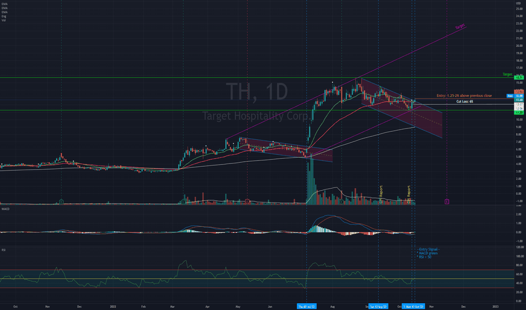The height and width of the screenshot is (310, 526).
Task: Click the Jul '22 date marker on time axis
Action: coord(306,306)
